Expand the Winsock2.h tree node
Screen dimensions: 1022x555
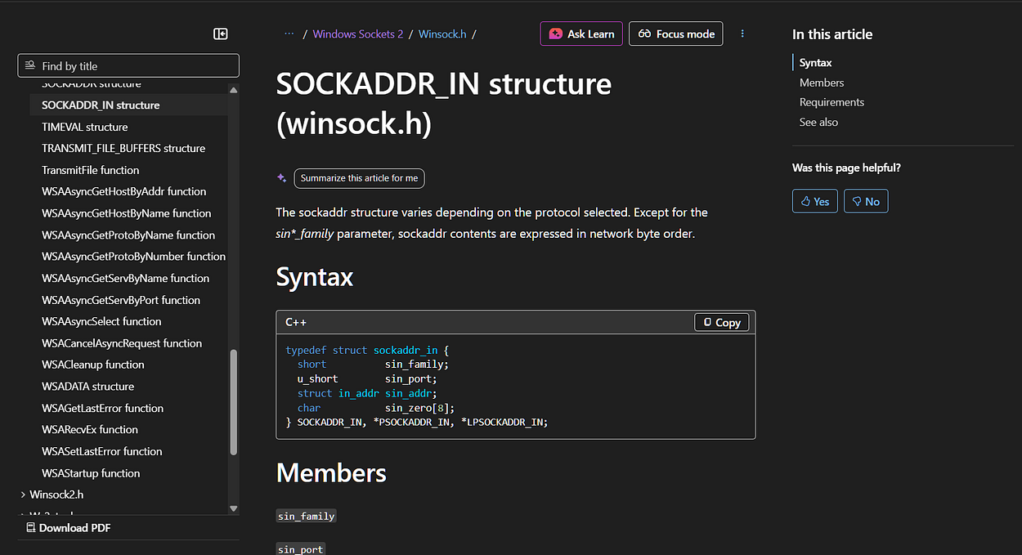[23, 495]
